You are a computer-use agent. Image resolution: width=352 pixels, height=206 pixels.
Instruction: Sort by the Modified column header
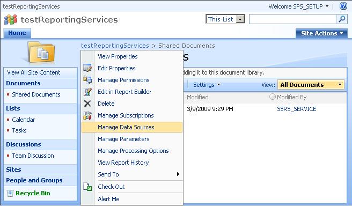pyautogui.click(x=197, y=97)
